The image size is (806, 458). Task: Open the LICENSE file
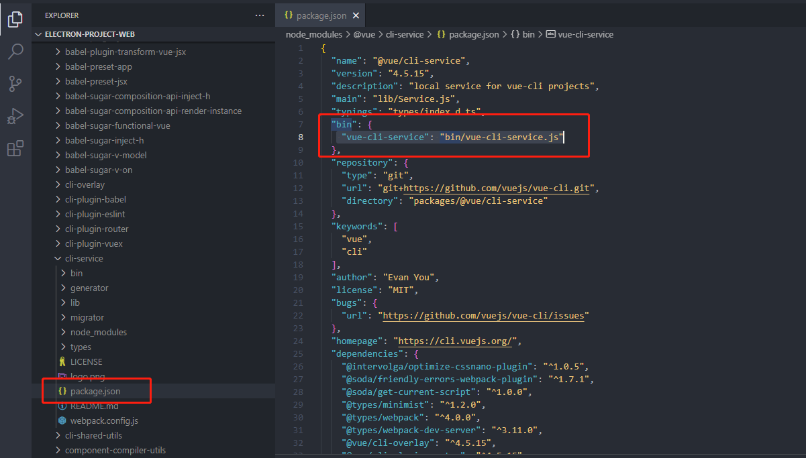[x=87, y=361]
